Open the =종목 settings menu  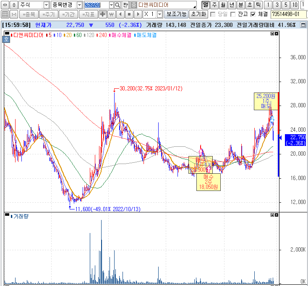tap(29, 14)
